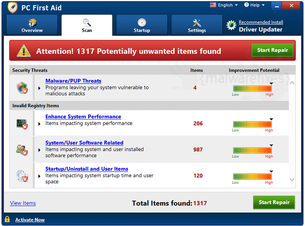Click the Security Threats section header
The height and width of the screenshot is (226, 305).
30,70
